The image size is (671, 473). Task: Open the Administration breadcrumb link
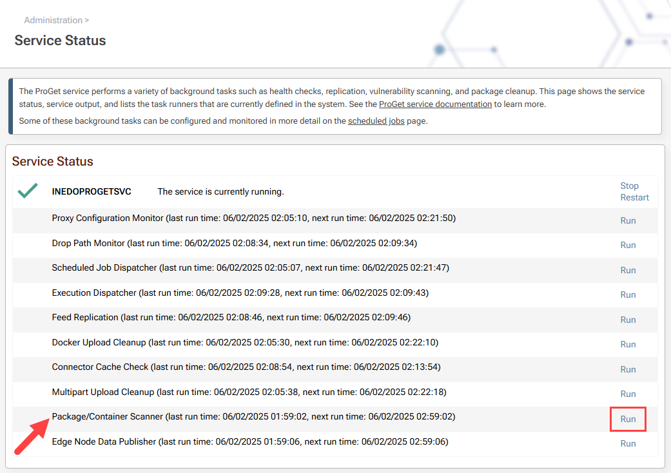(53, 20)
